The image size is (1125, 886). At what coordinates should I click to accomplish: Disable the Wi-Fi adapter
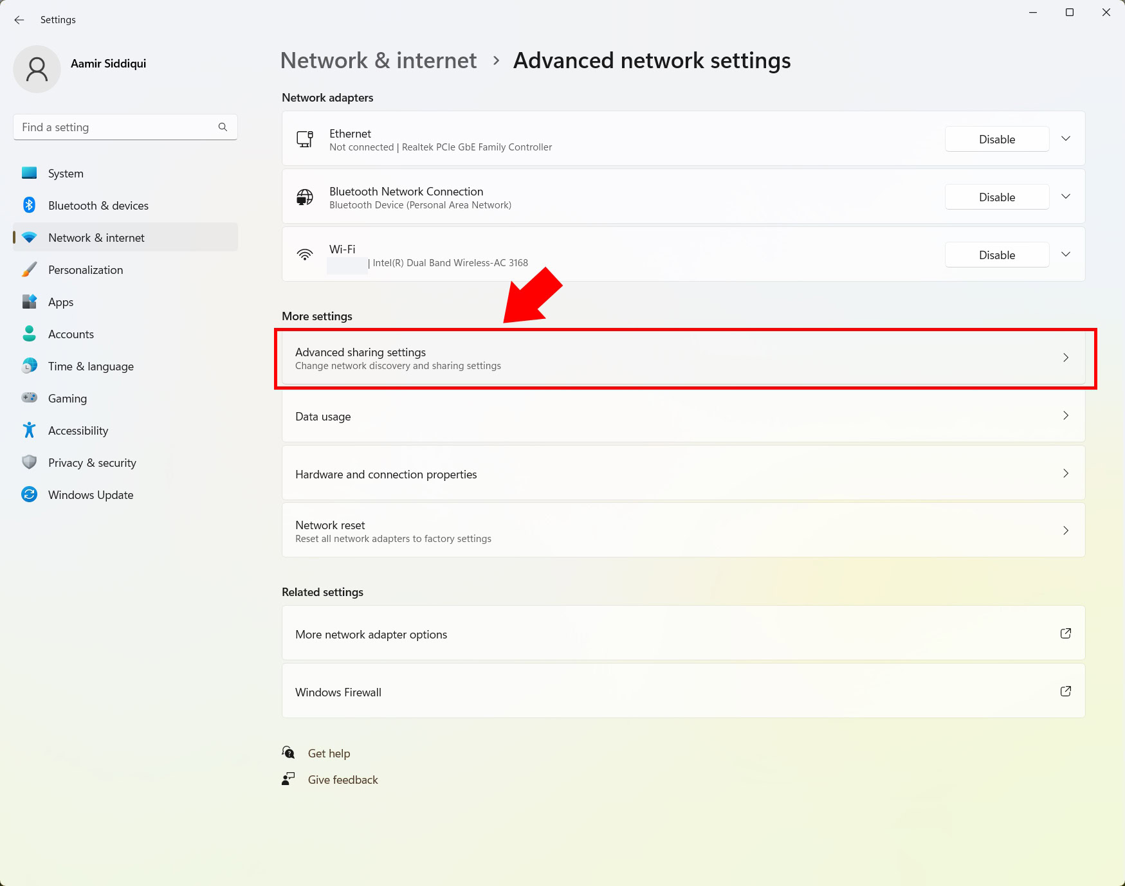tap(996, 255)
